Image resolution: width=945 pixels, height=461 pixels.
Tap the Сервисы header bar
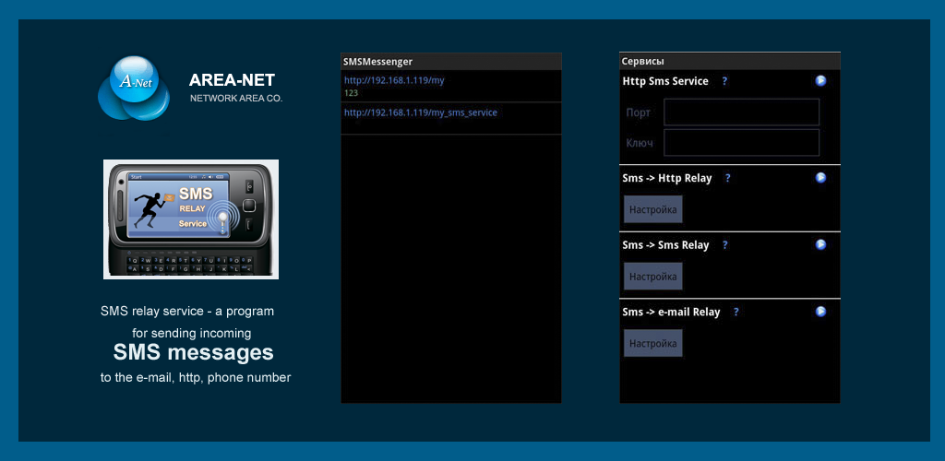[729, 61]
